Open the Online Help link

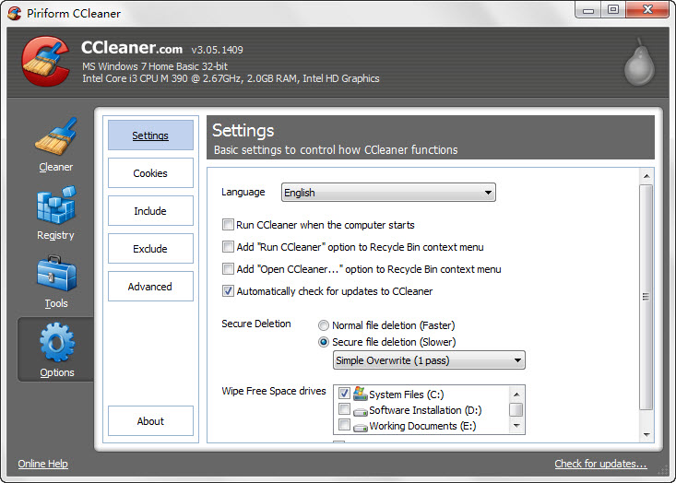tap(42, 464)
